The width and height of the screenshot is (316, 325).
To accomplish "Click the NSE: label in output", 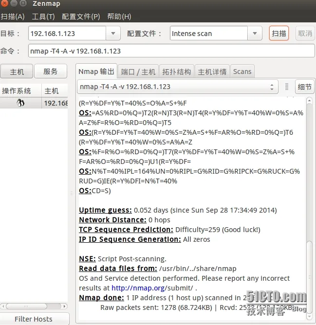I will [x=87, y=259].
